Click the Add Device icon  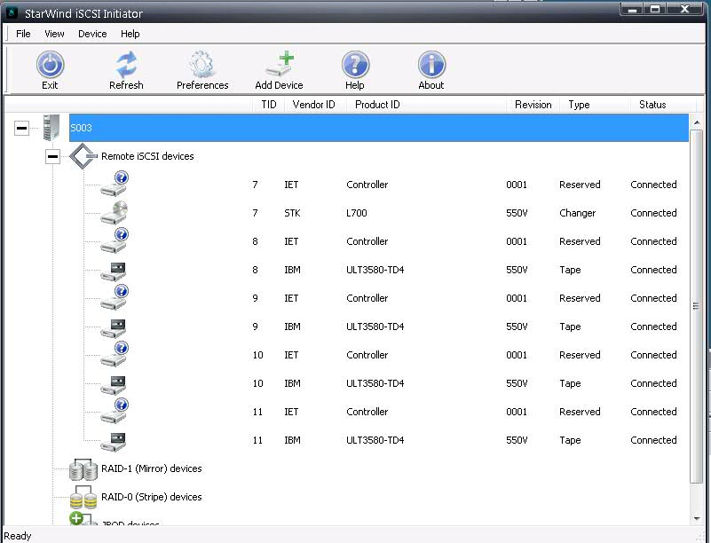(280, 63)
